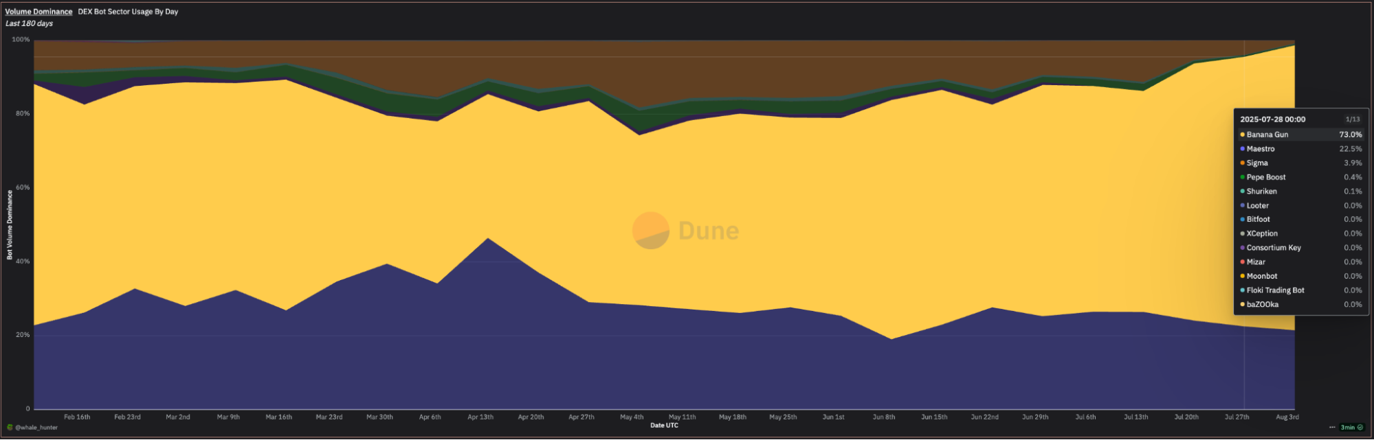Click the May 25th axis label
This screenshot has height=440, width=1374.
coord(783,417)
